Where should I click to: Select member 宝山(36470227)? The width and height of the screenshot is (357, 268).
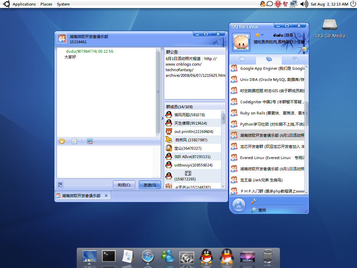click(x=192, y=148)
